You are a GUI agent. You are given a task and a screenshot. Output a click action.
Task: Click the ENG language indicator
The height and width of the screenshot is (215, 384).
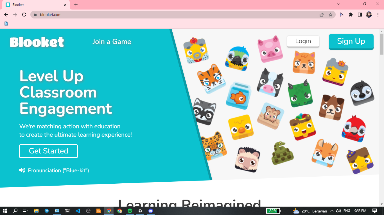347,211
